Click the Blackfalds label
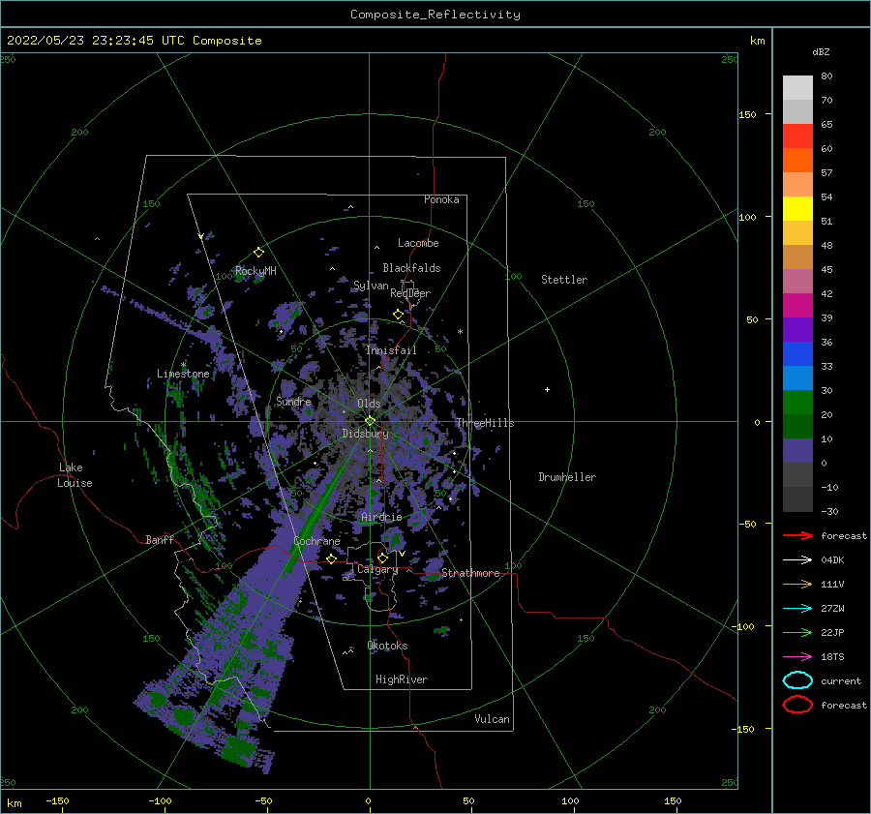 pyautogui.click(x=411, y=268)
